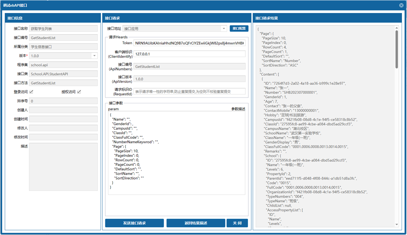
Task: Click the ApiNumbers GetStudentList field
Action: (x=189, y=66)
